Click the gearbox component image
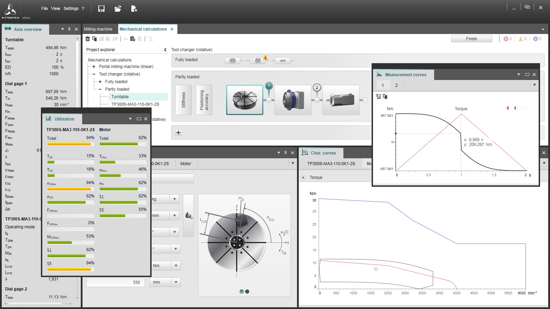This screenshot has width=550, height=309. click(293, 100)
